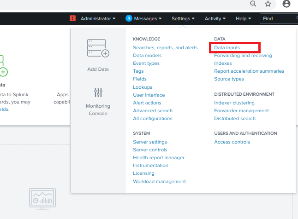Viewport: 298px width, 219px height.
Task: Click the Add Data server icon
Action: 98,48
